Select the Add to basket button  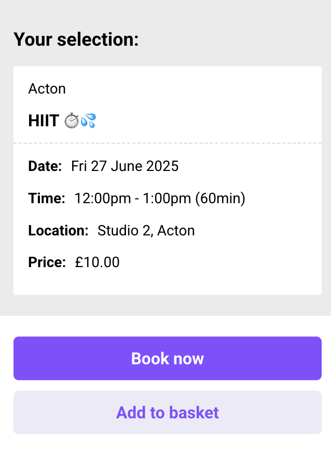(x=168, y=412)
